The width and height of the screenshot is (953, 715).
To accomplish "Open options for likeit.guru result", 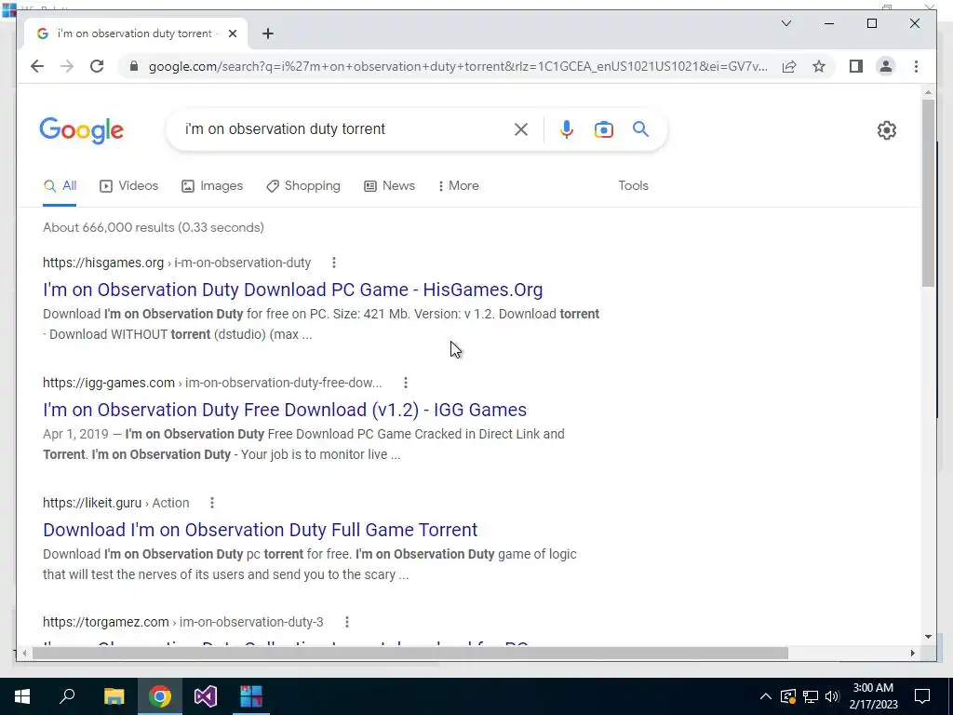I will (211, 503).
